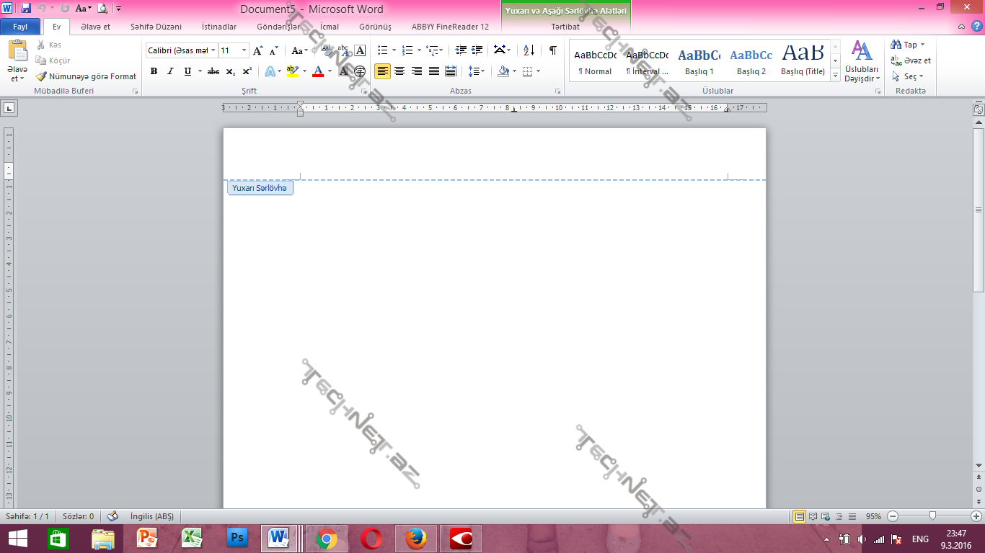985x553 pixels.
Task: Start a bulleted list
Action: point(383,50)
